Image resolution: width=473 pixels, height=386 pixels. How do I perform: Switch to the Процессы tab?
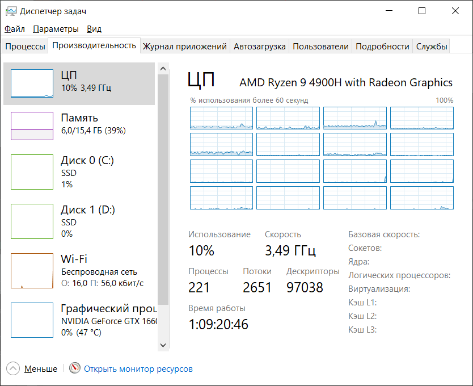25,46
